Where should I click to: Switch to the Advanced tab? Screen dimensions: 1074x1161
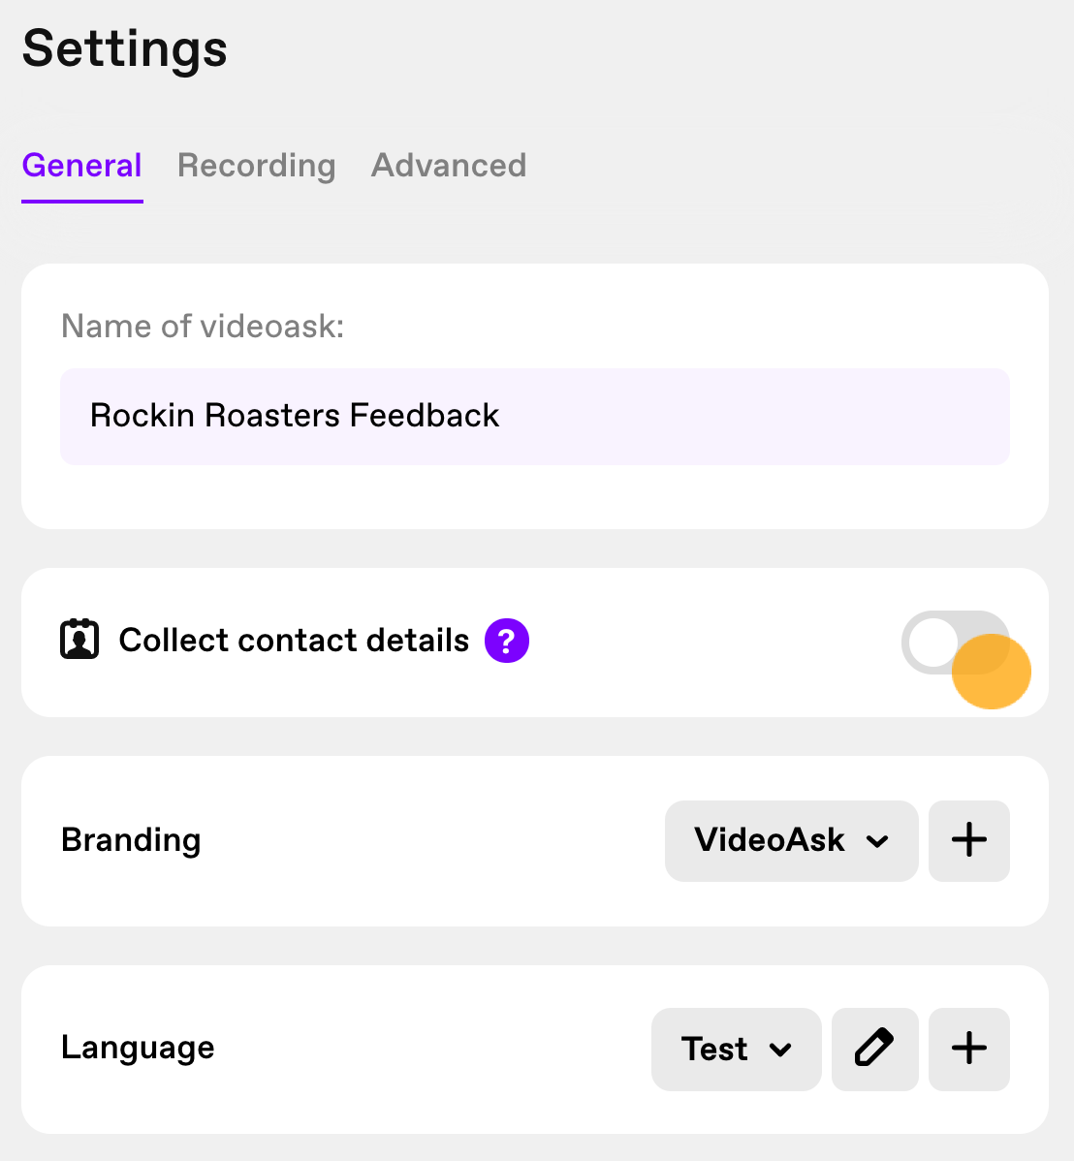tap(449, 165)
